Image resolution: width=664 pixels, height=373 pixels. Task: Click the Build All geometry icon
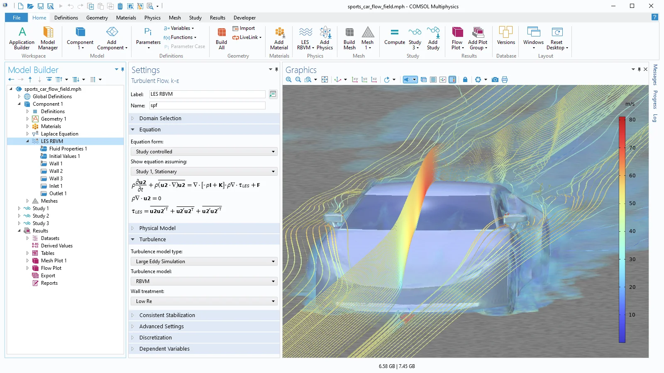[221, 38]
